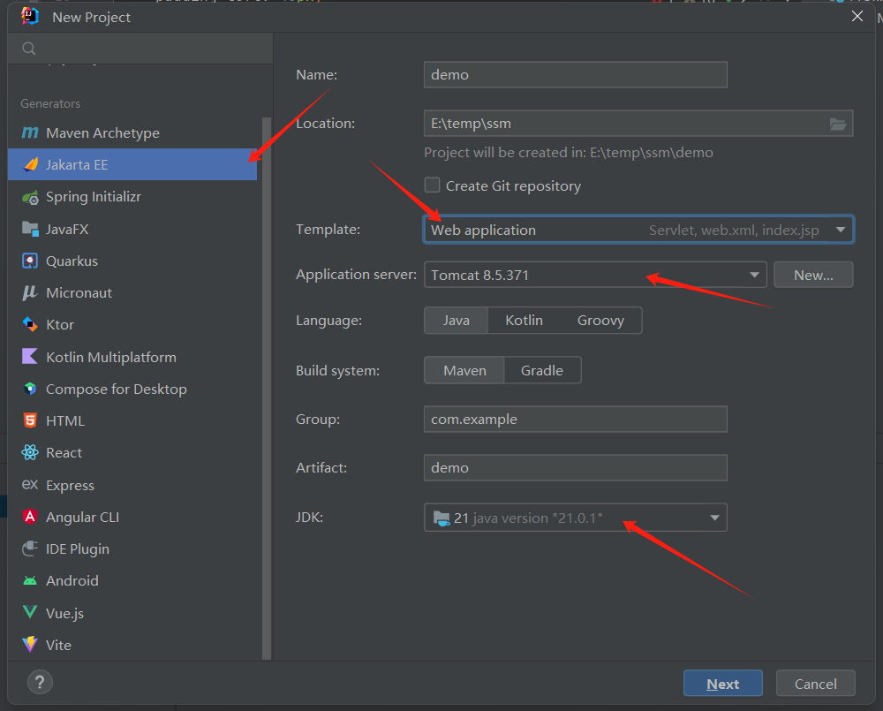Click the Kotlin Multiplatform logo icon
Image resolution: width=883 pixels, height=711 pixels.
pos(30,357)
